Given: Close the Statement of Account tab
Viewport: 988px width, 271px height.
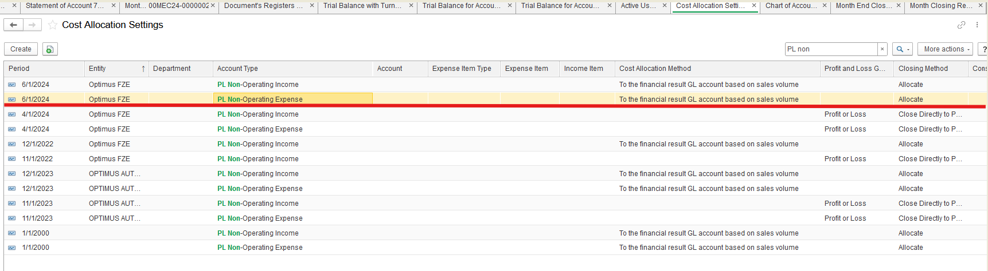Looking at the screenshot, I should [x=114, y=6].
